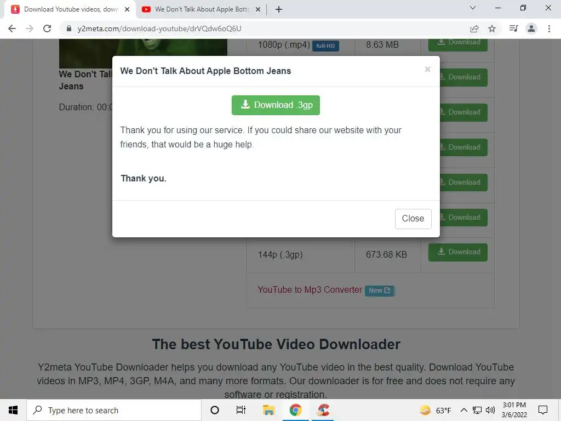This screenshot has width=561, height=421.
Task: Click Chrome icon in taskbar
Action: [295, 410]
